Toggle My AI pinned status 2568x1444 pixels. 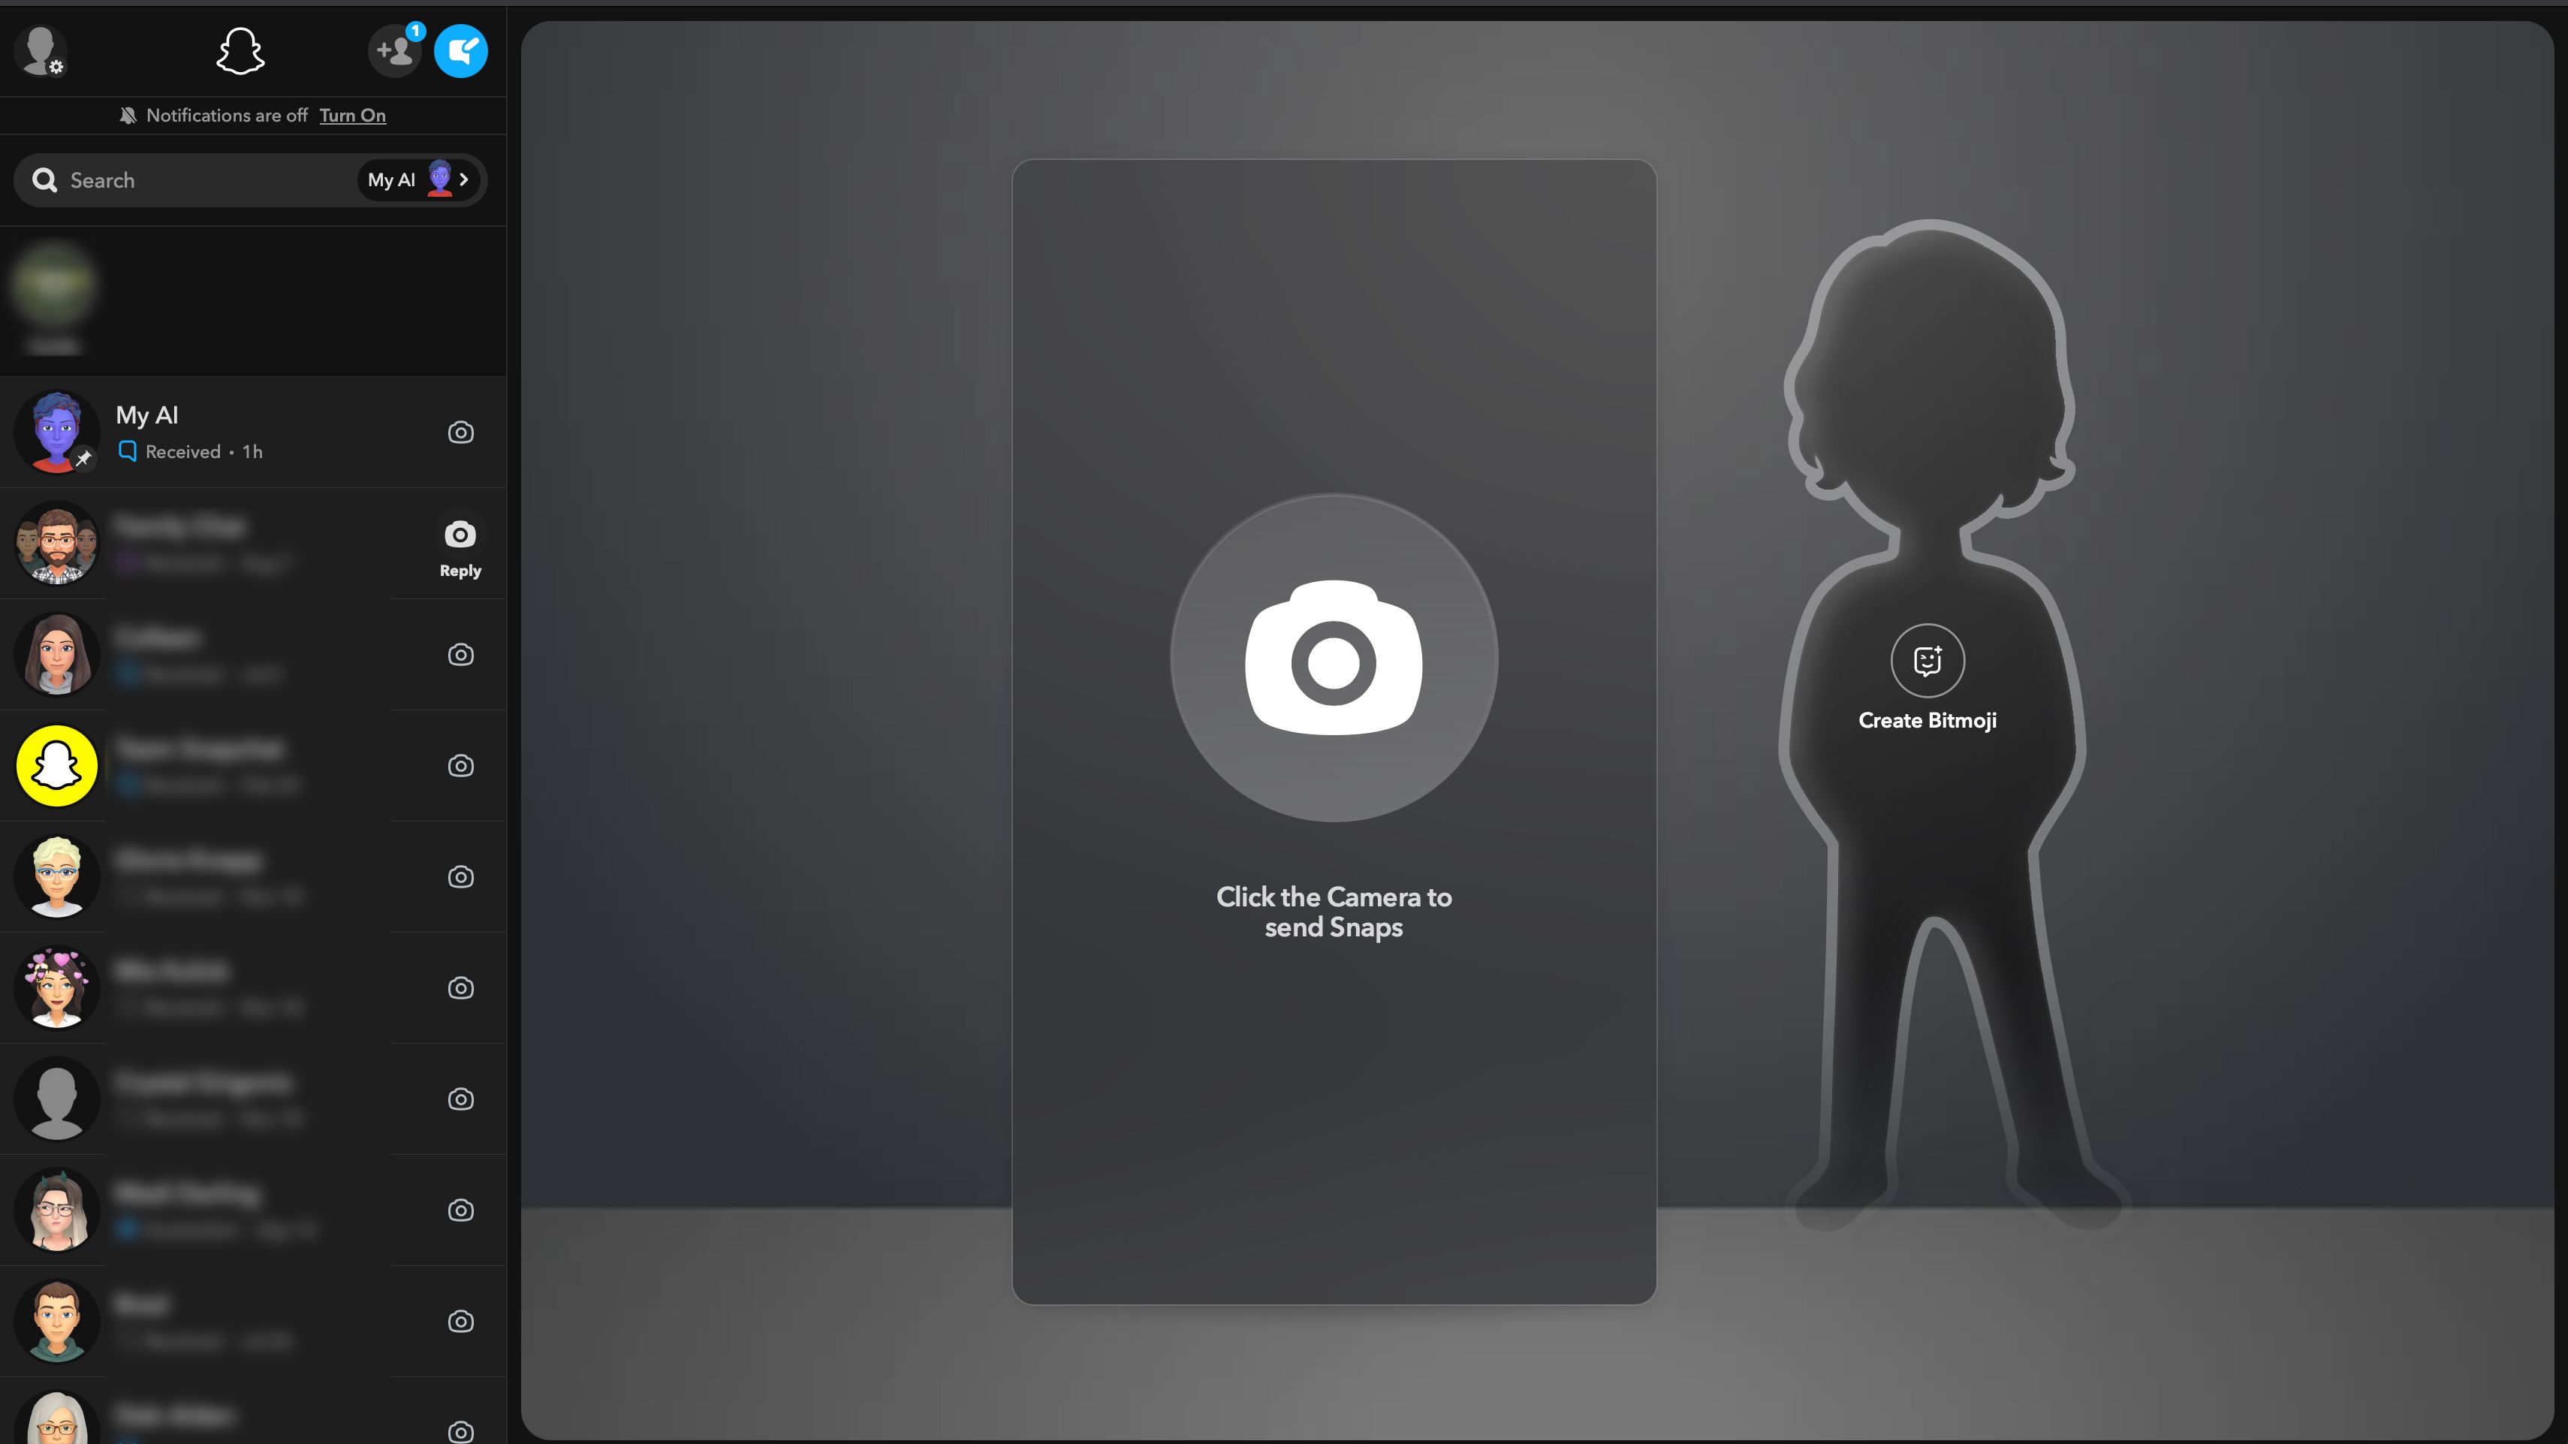[81, 458]
